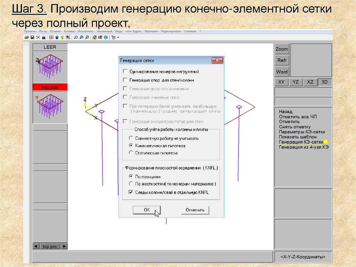Select the ksp.pos model thumbnail

click(x=50, y=107)
